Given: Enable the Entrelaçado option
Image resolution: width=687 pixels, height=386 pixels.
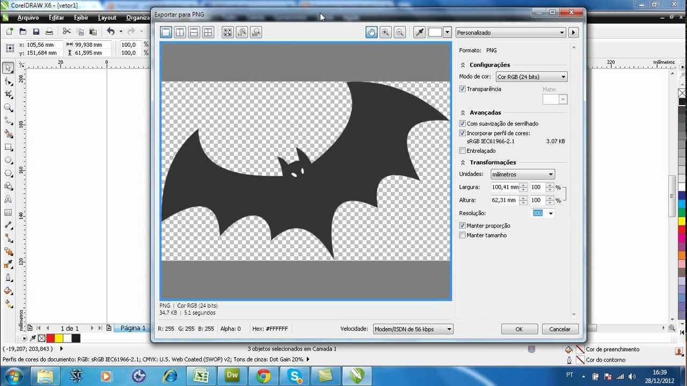Looking at the screenshot, I should pos(463,151).
